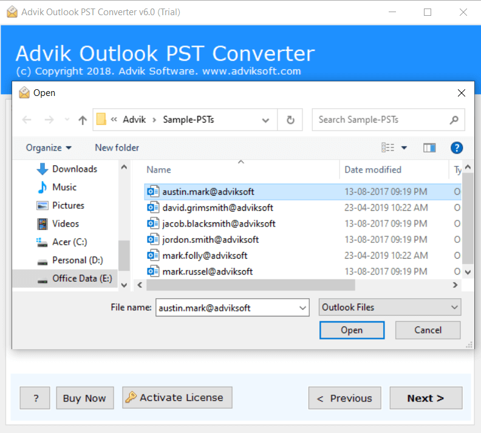Screen dimensions: 481x433
Task: Select Advik in the breadcrumb path
Action: click(134, 119)
